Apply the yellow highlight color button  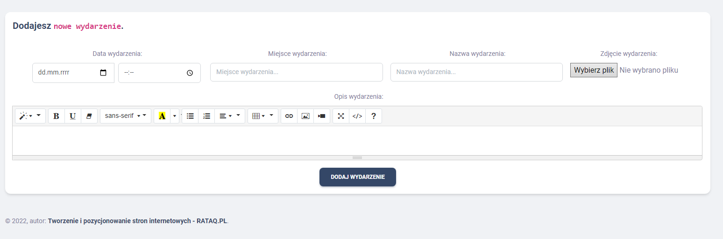click(162, 116)
